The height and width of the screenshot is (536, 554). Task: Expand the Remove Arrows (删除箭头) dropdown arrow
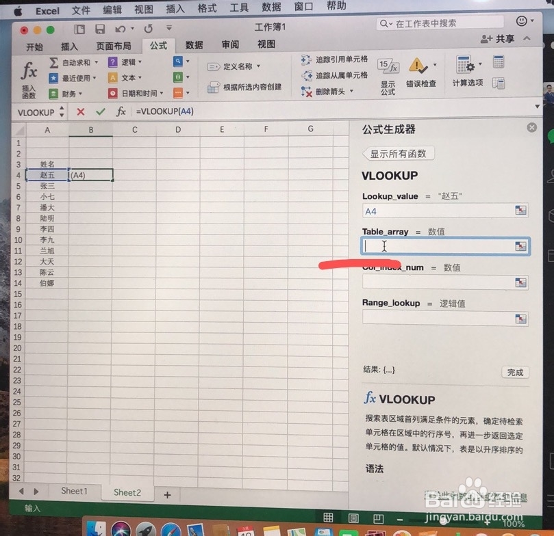pos(351,91)
